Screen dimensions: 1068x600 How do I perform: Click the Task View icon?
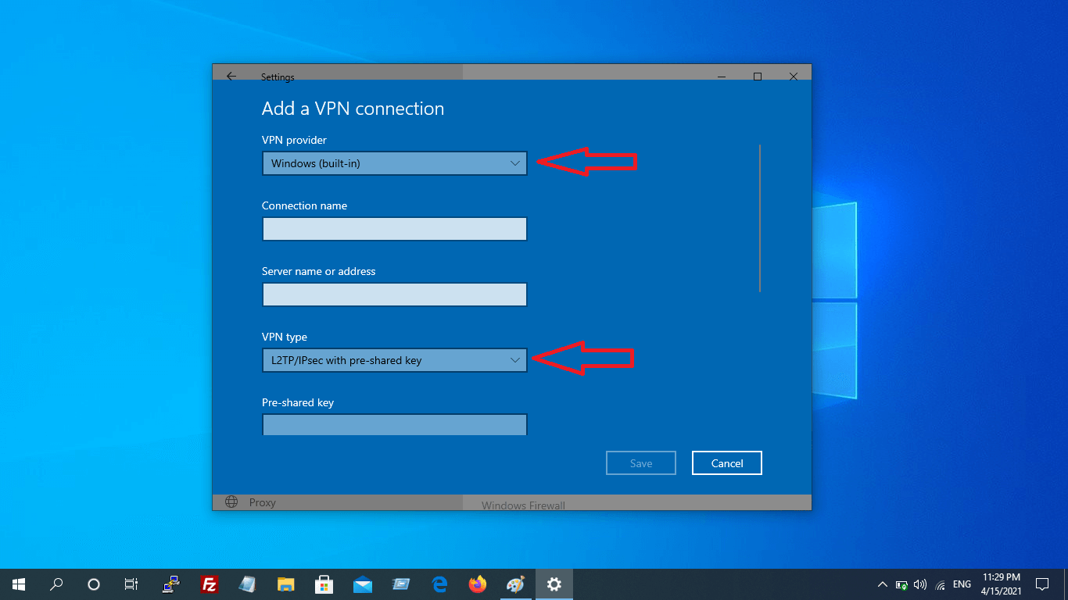tap(131, 584)
